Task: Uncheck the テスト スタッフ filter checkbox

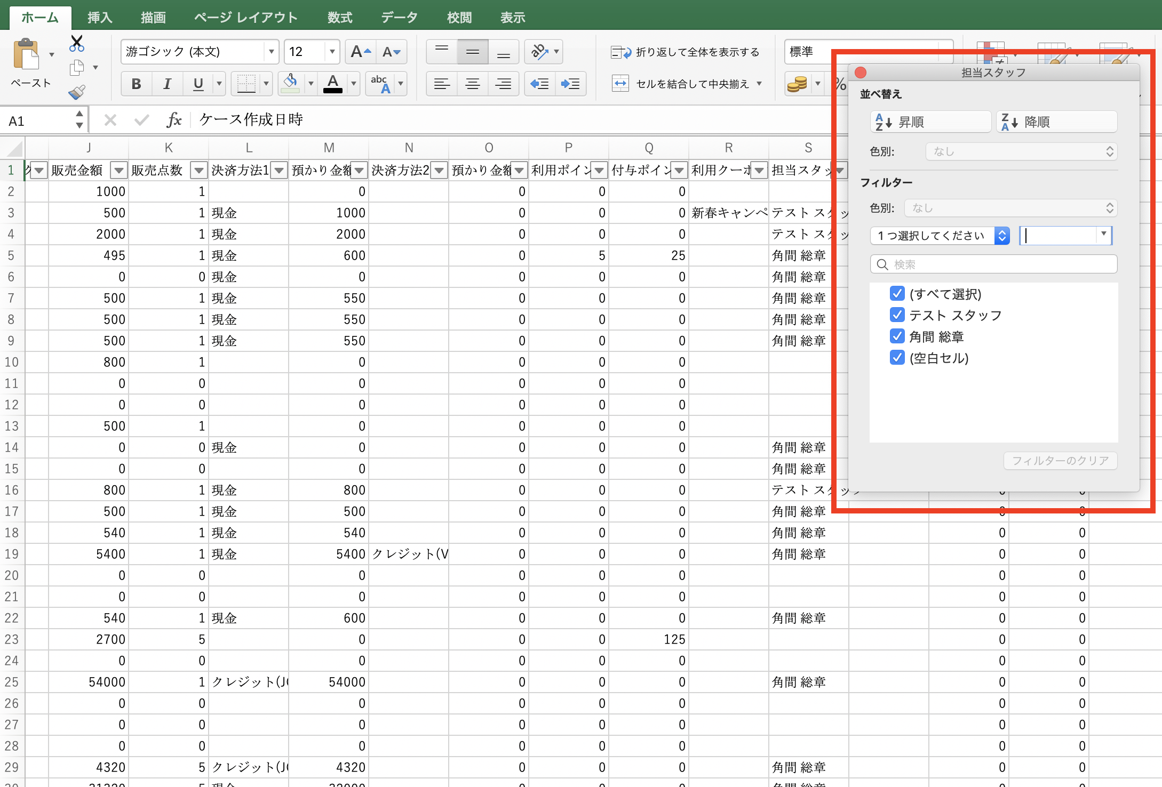Action: point(897,315)
